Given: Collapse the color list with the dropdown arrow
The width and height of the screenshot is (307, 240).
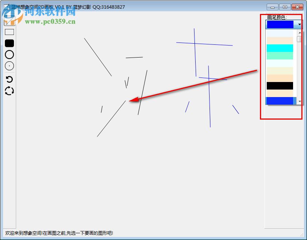Looking at the screenshot, I should pyautogui.click(x=299, y=25).
